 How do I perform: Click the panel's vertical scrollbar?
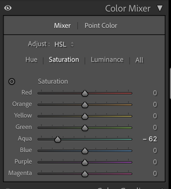(170, 84)
